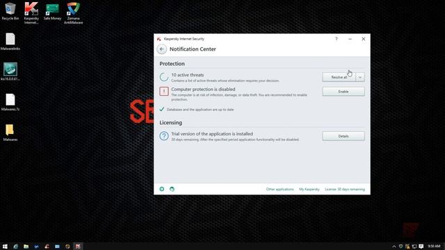Open File Explorer from taskbar
Screen dimensions: 445x250
point(26,247)
